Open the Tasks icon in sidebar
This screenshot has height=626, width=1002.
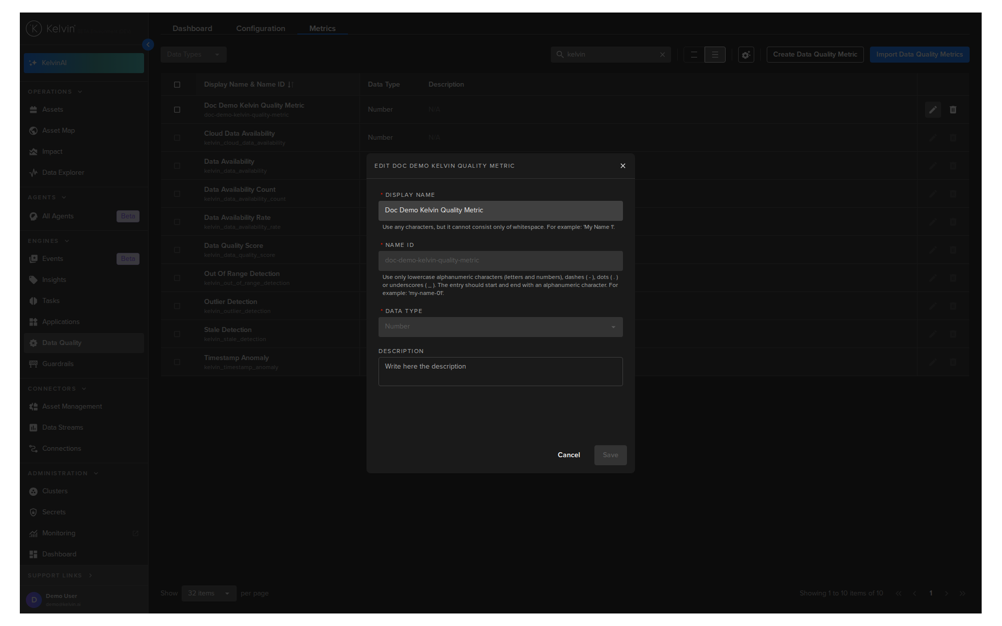pos(33,301)
